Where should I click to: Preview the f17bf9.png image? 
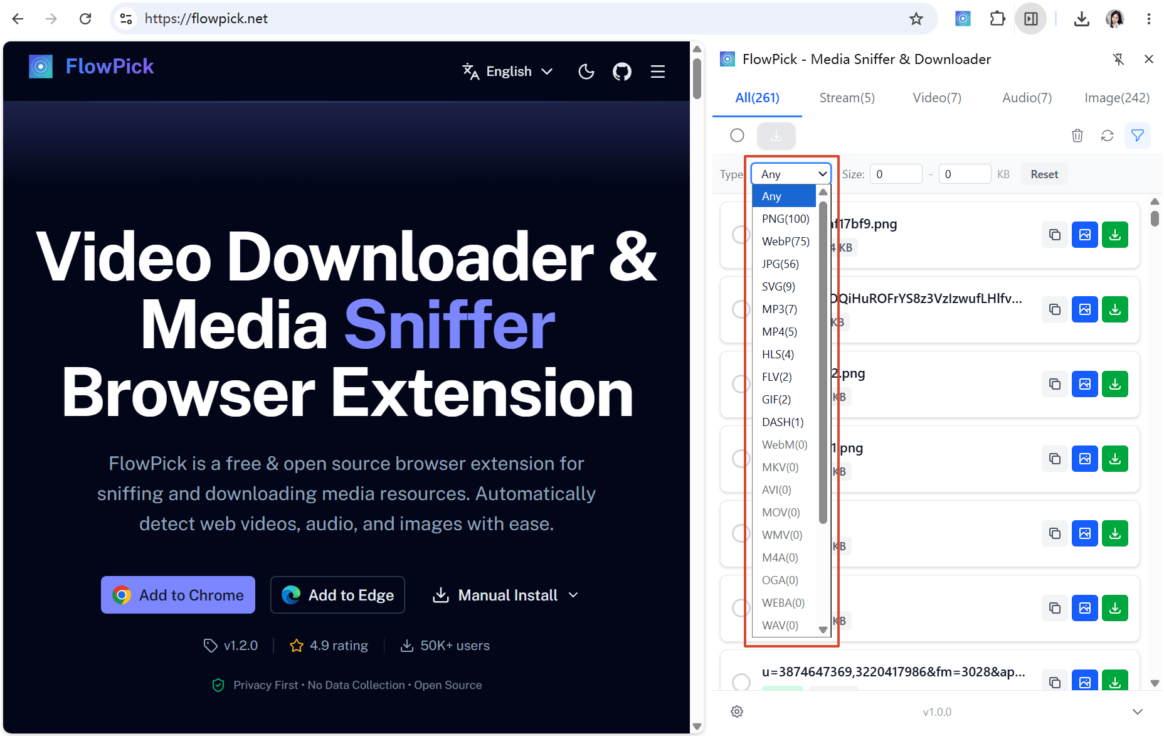[x=1085, y=235]
